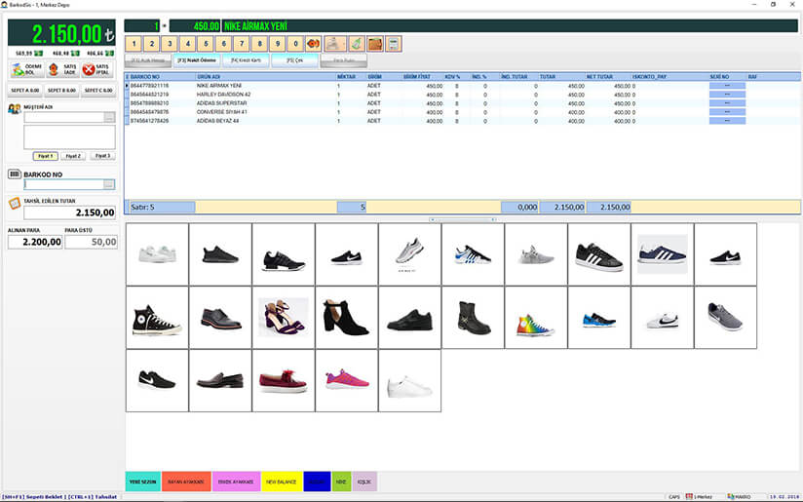Select the Fiyat 1 price option
The image size is (803, 502).
tap(44, 156)
